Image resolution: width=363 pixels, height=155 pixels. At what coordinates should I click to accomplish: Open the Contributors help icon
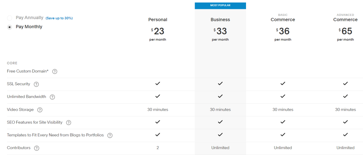[x=37, y=148]
